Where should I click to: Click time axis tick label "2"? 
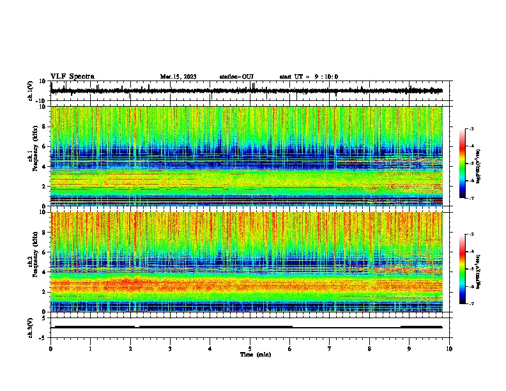(x=130, y=349)
